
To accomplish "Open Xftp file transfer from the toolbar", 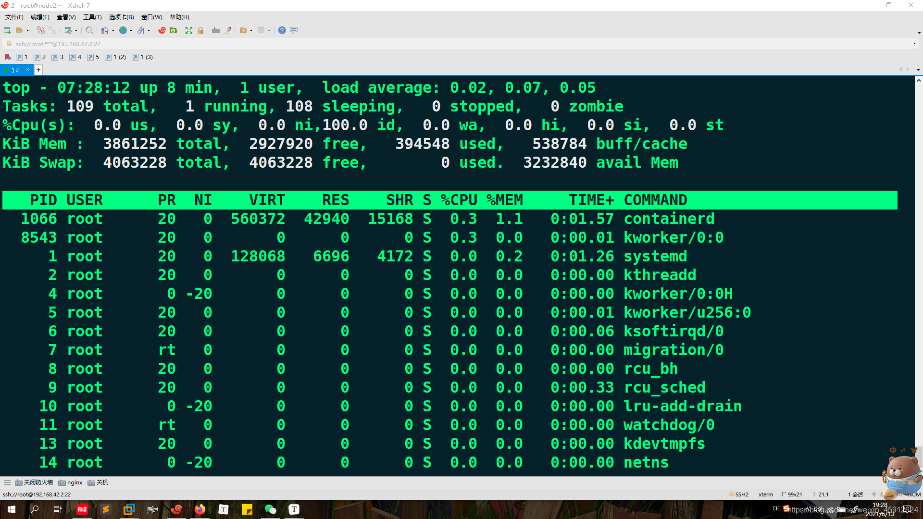I will [174, 30].
